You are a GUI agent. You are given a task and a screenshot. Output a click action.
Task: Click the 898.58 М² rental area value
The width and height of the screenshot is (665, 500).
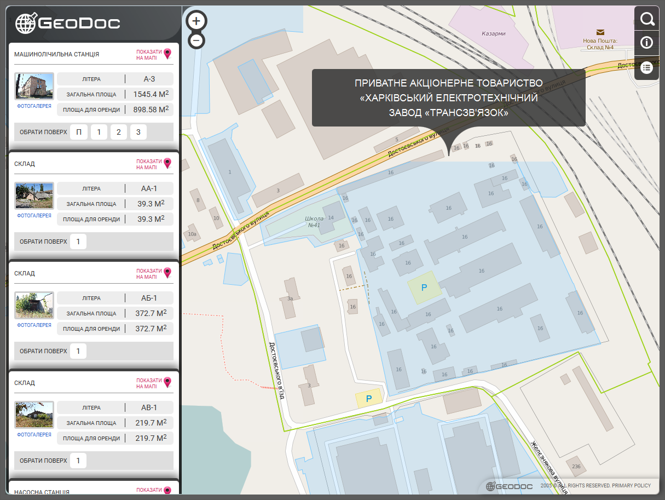coord(150,110)
